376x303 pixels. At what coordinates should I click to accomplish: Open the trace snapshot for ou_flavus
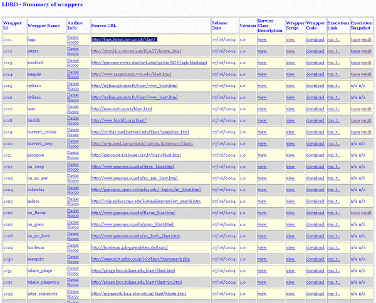(x=355, y=212)
